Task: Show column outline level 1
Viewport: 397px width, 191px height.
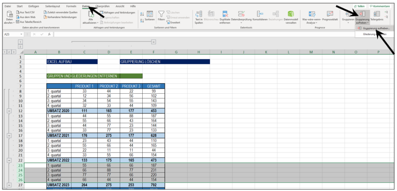Action: 21,42
